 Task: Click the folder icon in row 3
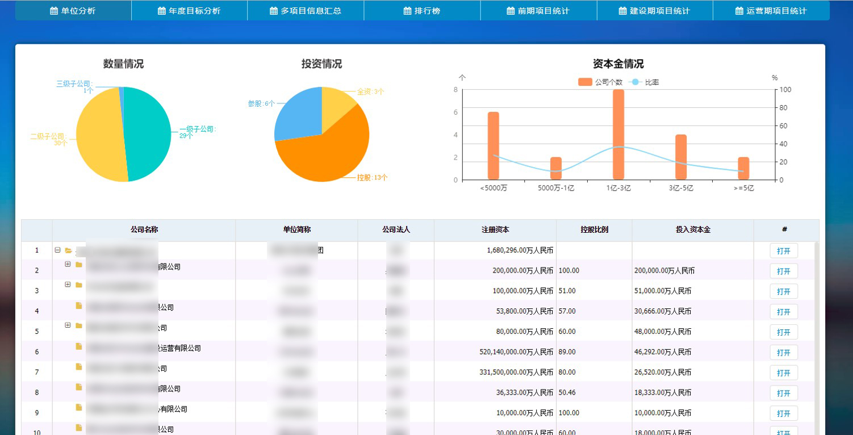pos(79,285)
